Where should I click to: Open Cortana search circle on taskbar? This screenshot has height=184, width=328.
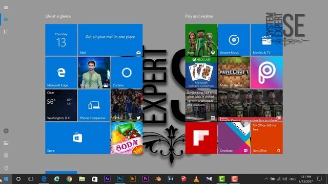tap(18, 179)
